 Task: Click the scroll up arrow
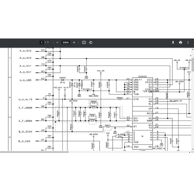coord(193,49)
